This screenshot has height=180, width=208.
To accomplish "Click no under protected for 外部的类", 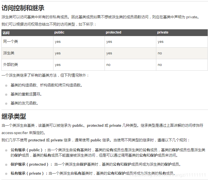I will (x=108, y=65).
